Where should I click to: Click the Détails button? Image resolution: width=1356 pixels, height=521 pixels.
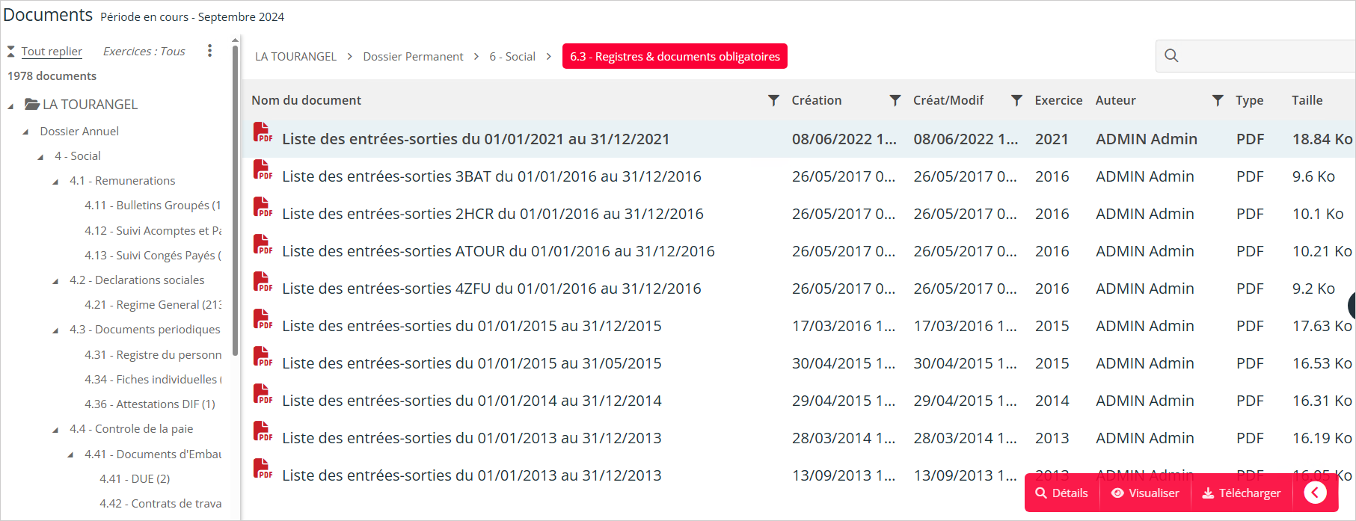[1062, 493]
